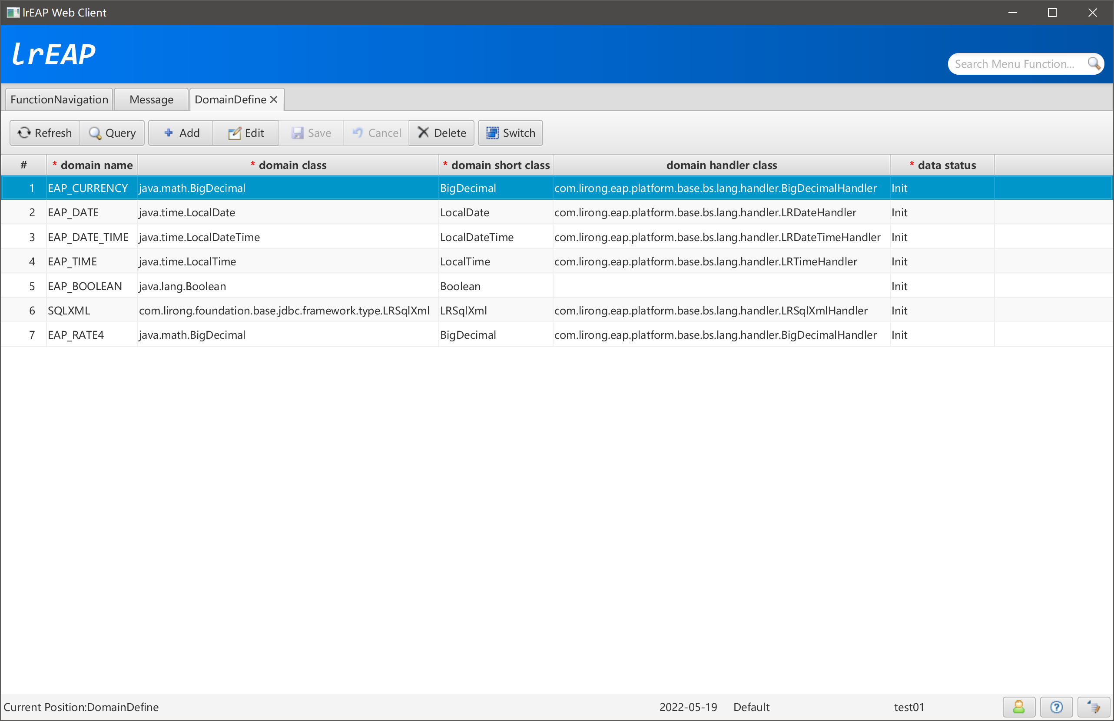This screenshot has width=1114, height=721.
Task: Sort by the domain class column header
Action: 288,165
